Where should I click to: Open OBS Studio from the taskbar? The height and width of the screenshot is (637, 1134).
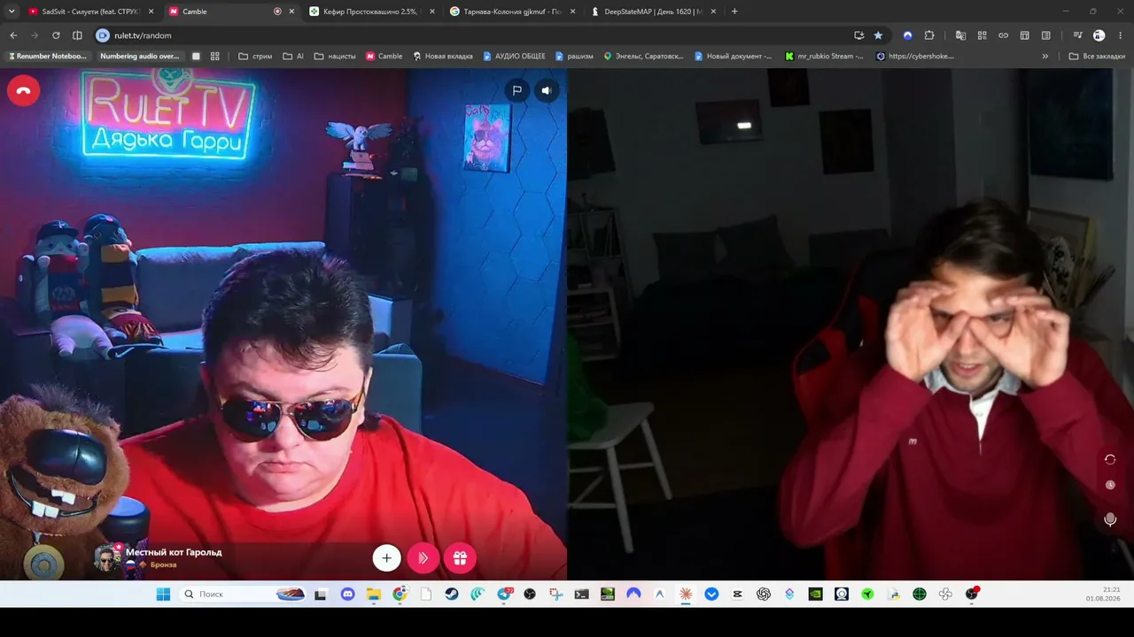530,595
